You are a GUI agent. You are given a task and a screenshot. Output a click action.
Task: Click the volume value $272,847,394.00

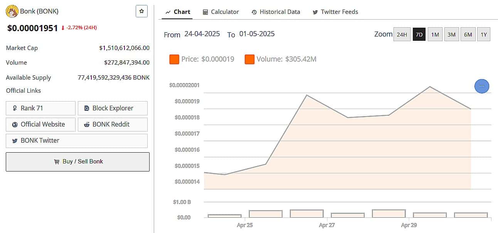click(127, 62)
